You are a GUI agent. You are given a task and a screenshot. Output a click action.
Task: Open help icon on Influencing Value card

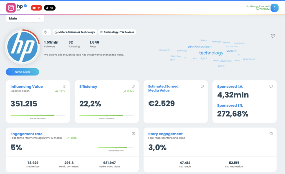coord(64,86)
